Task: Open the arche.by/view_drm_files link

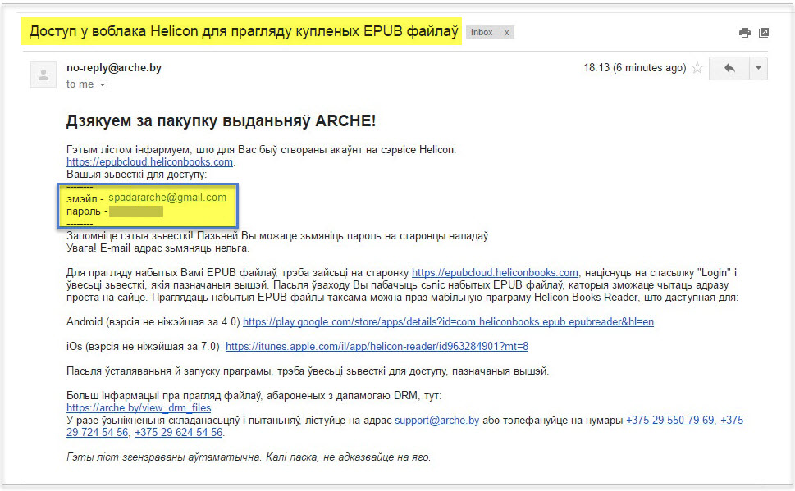Action: point(139,408)
